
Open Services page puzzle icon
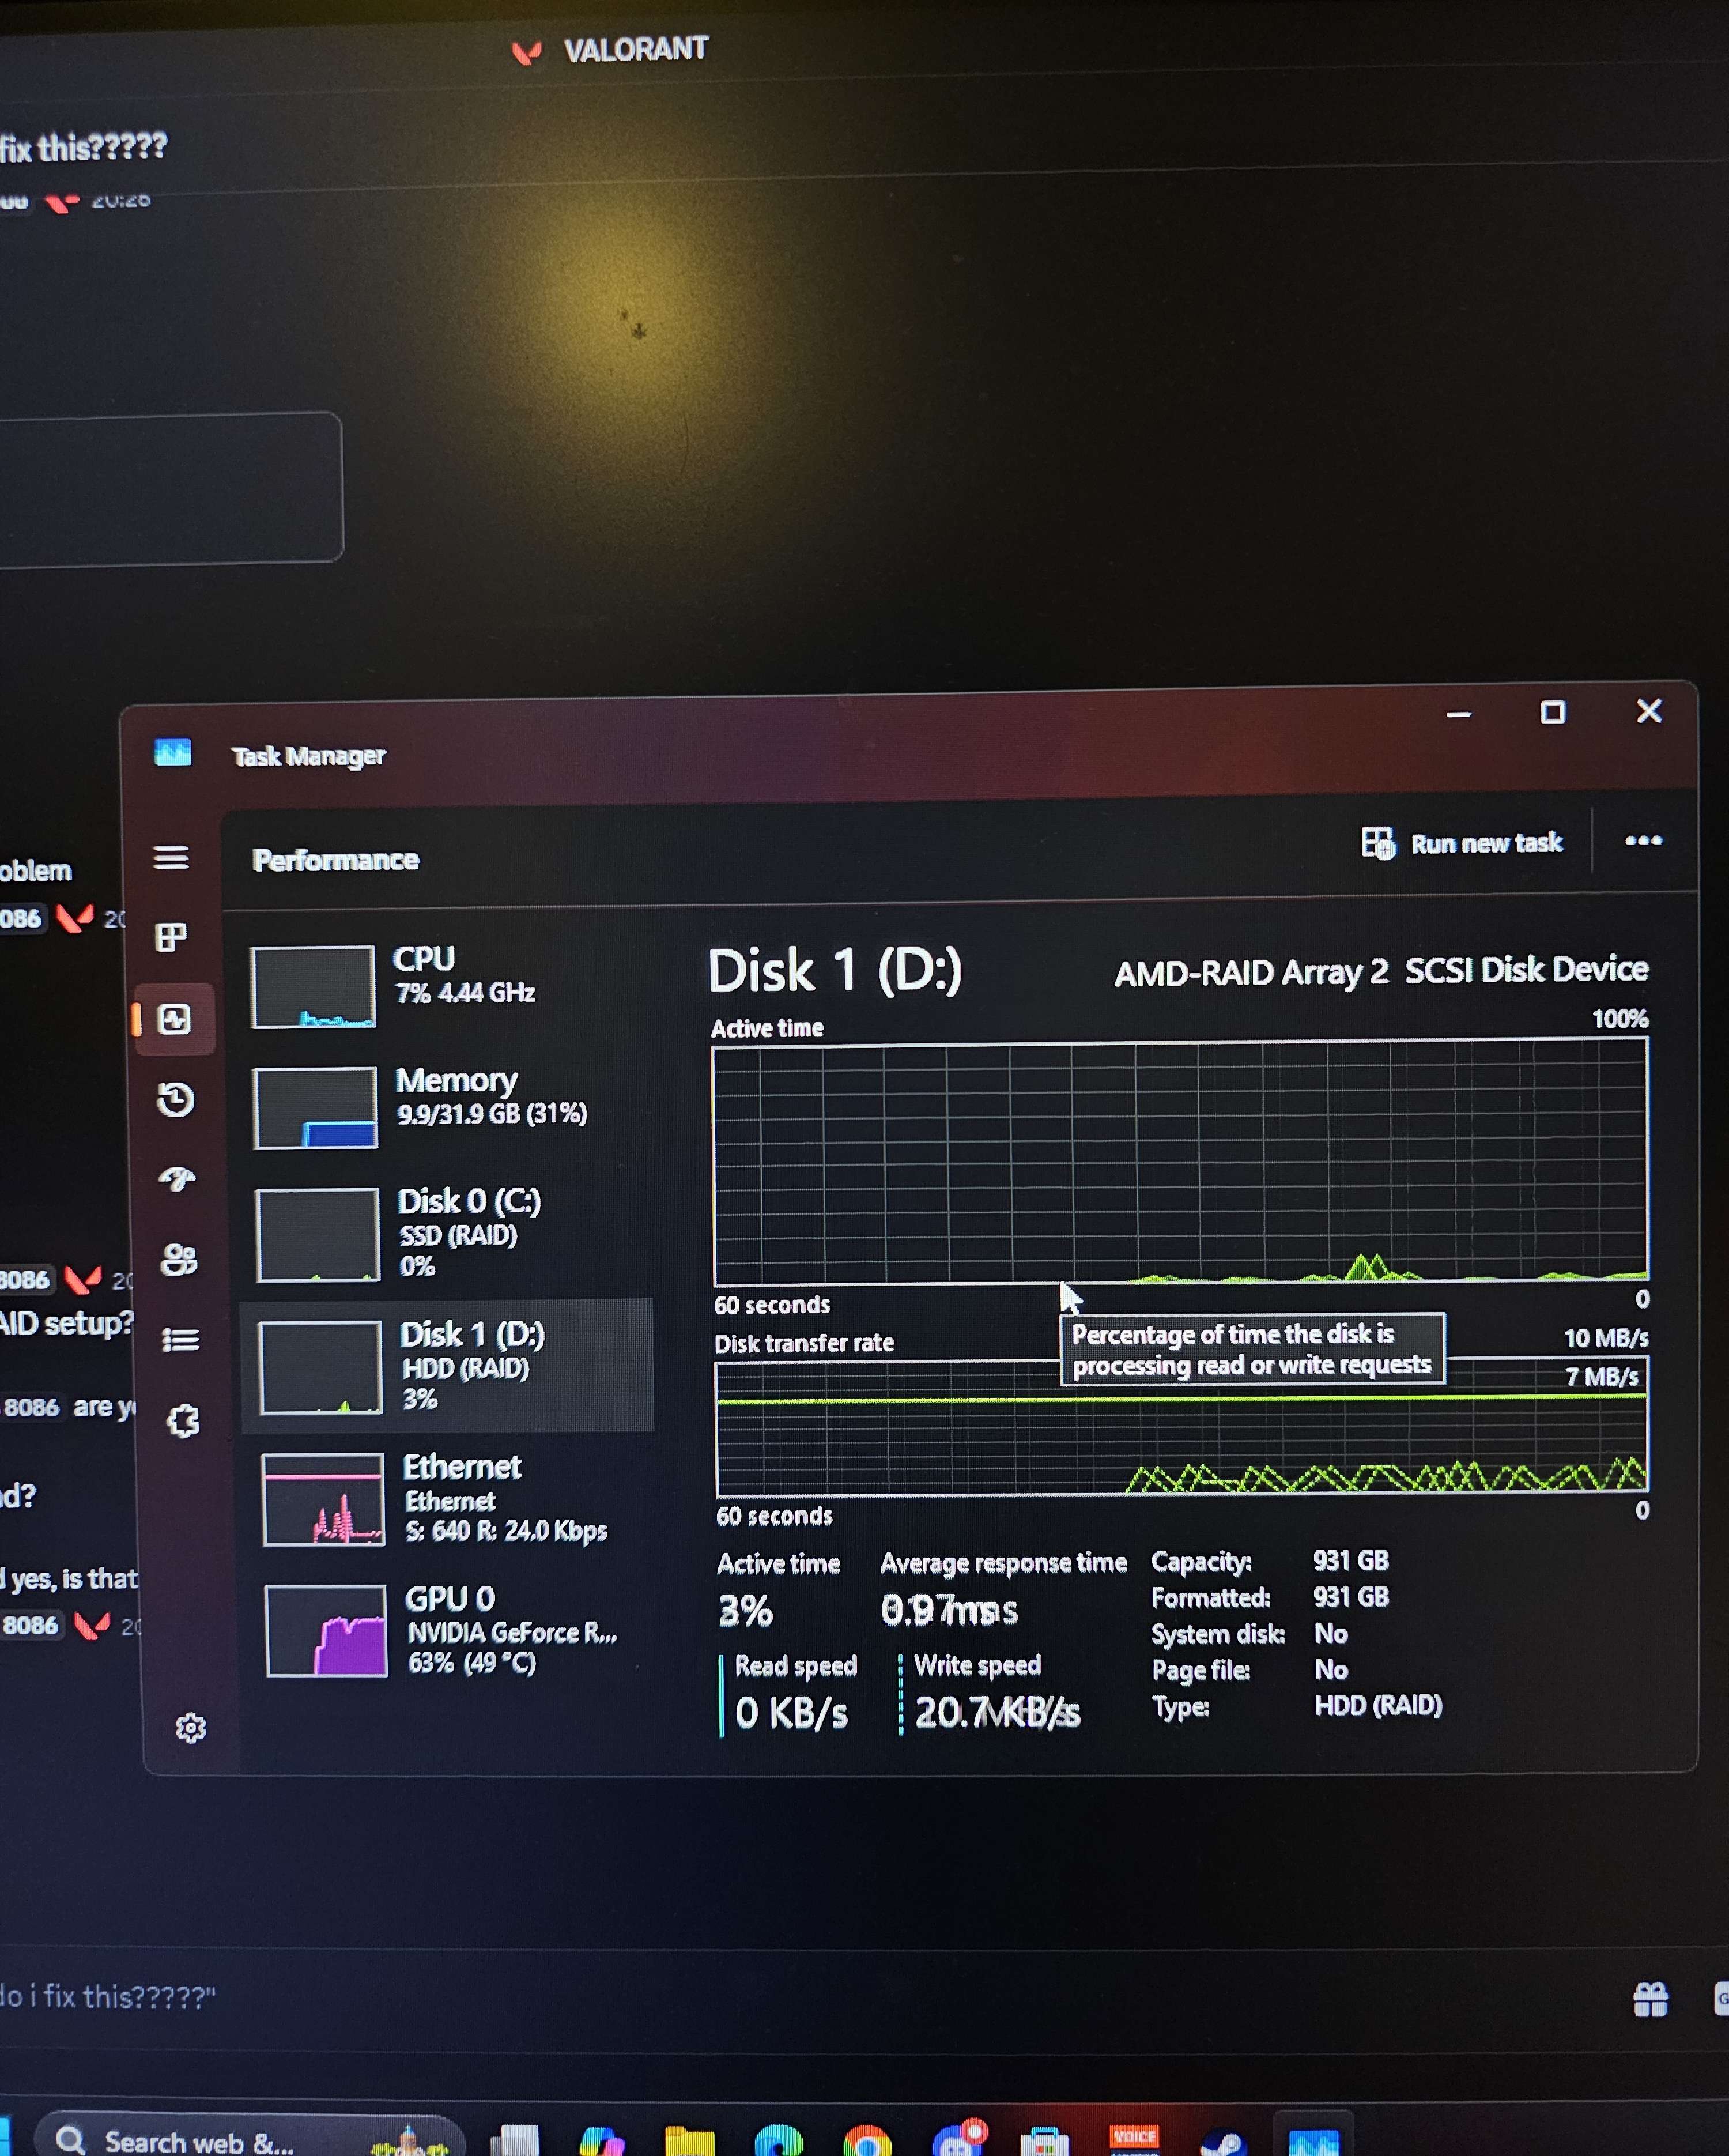click(x=183, y=1421)
